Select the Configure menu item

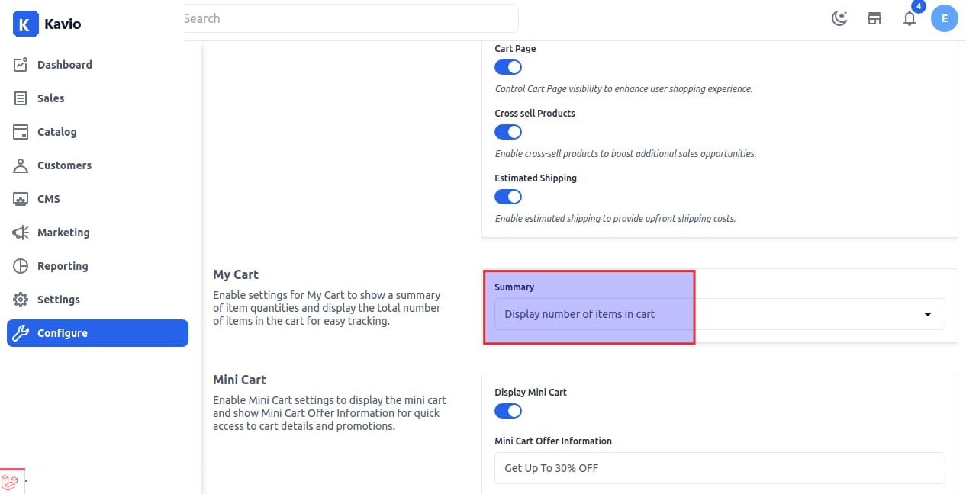tap(98, 333)
